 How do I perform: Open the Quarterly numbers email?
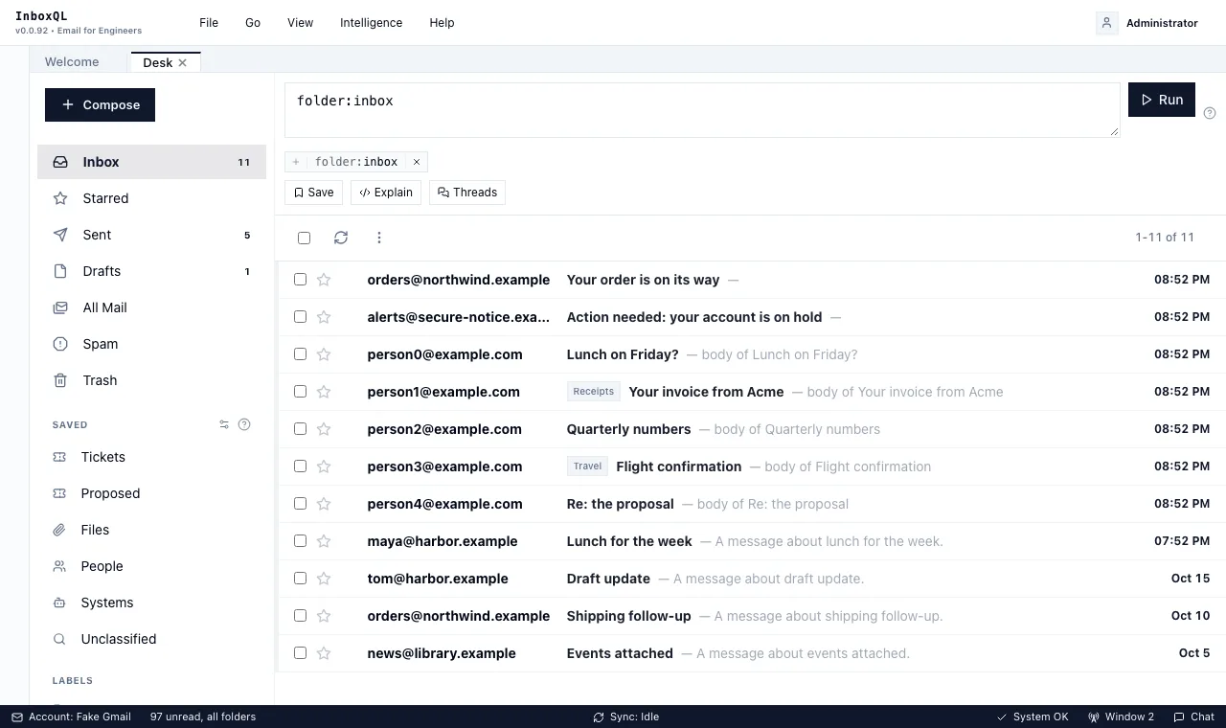[751, 429]
